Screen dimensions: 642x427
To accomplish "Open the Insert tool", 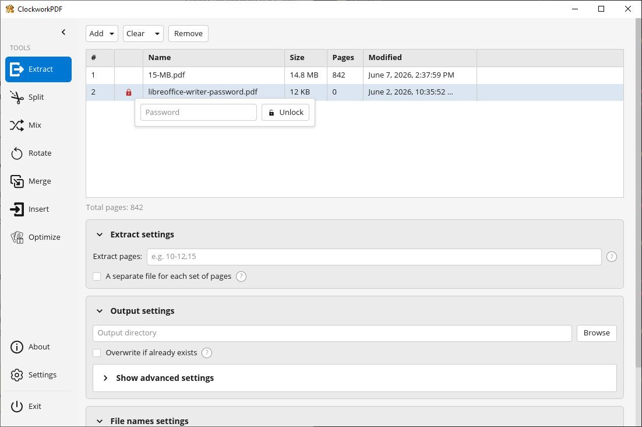I will pyautogui.click(x=38, y=209).
